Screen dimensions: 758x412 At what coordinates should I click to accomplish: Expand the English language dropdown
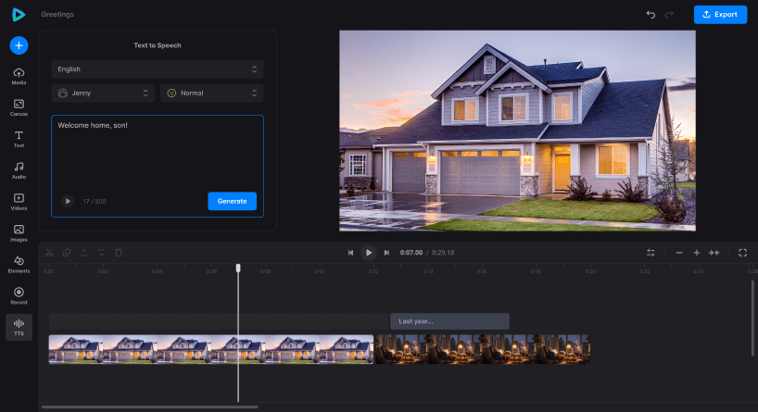pos(158,69)
